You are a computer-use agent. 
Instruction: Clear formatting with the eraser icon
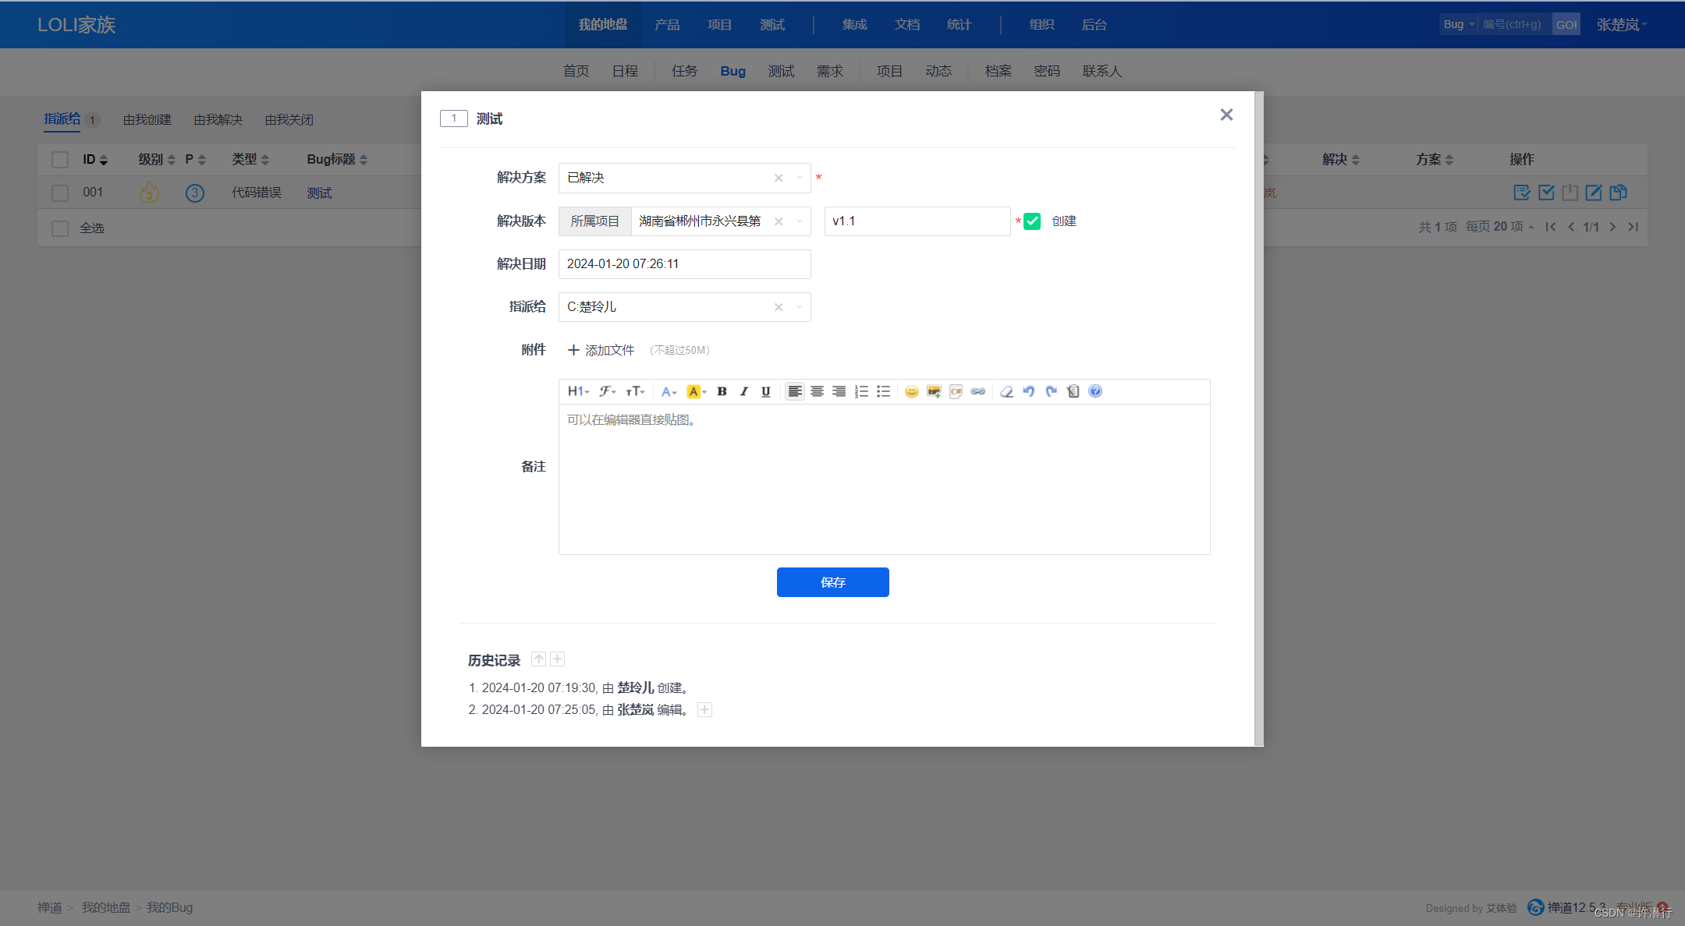pos(1006,391)
